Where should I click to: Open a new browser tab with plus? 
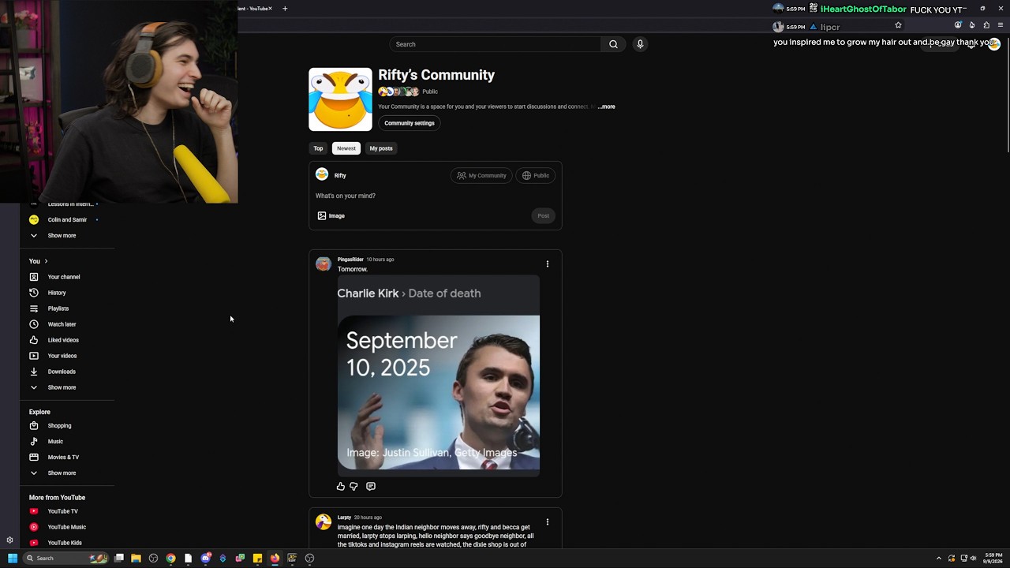tap(285, 9)
